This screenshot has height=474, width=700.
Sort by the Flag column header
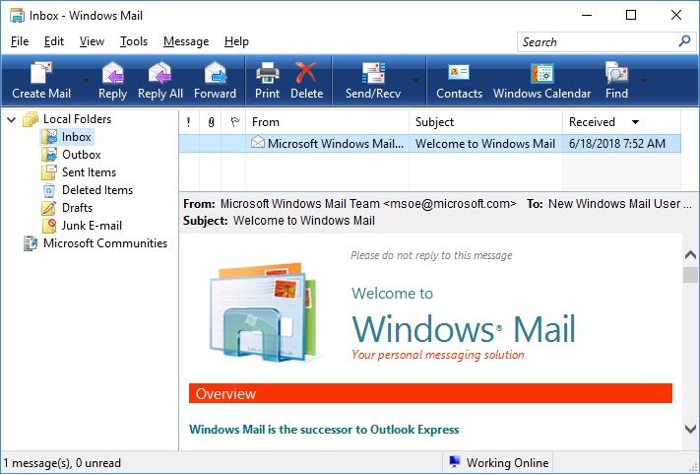tap(234, 122)
